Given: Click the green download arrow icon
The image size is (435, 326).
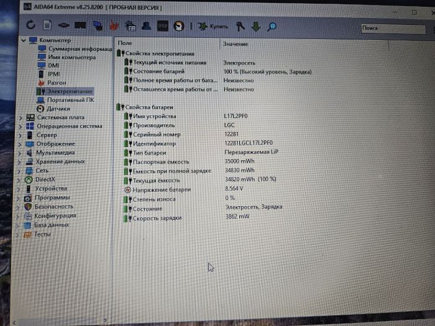Looking at the screenshot, I should pos(256,27).
